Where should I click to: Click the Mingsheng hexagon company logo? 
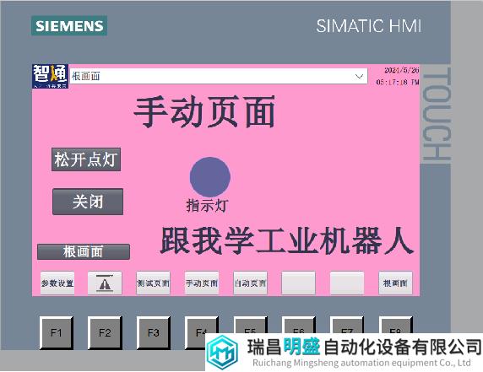222,353
